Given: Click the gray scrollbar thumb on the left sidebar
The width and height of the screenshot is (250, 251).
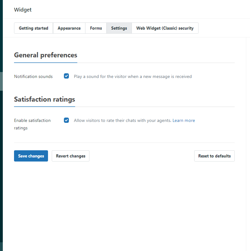Looking at the screenshot, I should coord(1,81).
